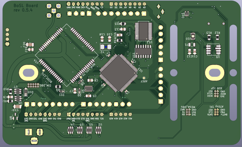Viewport: 242px width, 147px height.
Task: Click the U13 square microcontroller chip
Action: 119,73
